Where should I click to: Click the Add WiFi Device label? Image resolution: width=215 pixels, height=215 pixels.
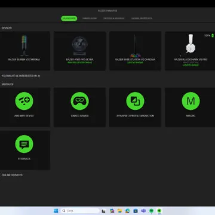[x=24, y=116]
